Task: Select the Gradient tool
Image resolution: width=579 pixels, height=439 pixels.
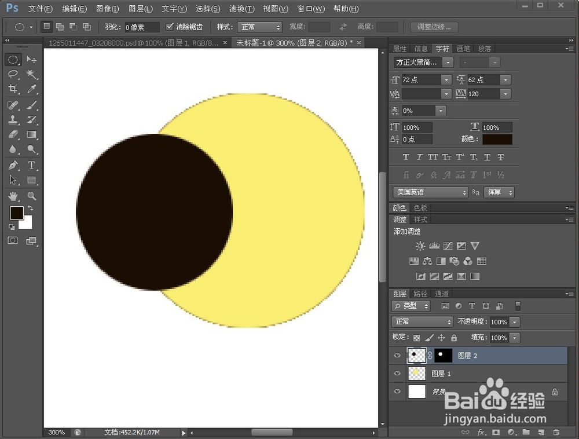Action: pyautogui.click(x=31, y=134)
